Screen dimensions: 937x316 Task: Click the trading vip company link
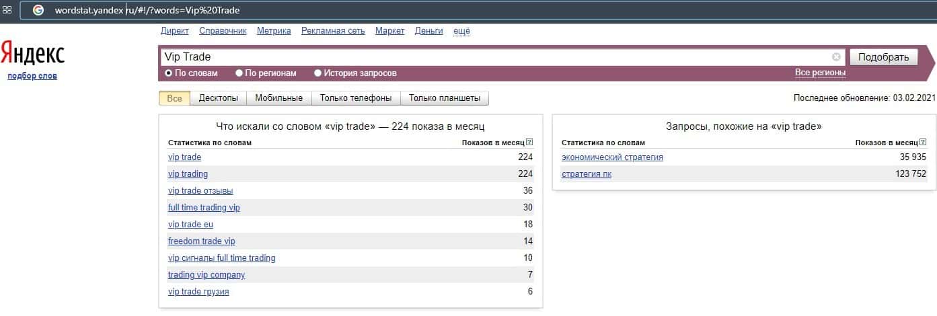[x=207, y=275]
